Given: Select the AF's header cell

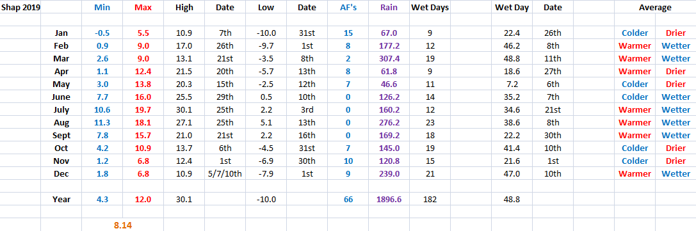Looking at the screenshot, I should coord(348,7).
